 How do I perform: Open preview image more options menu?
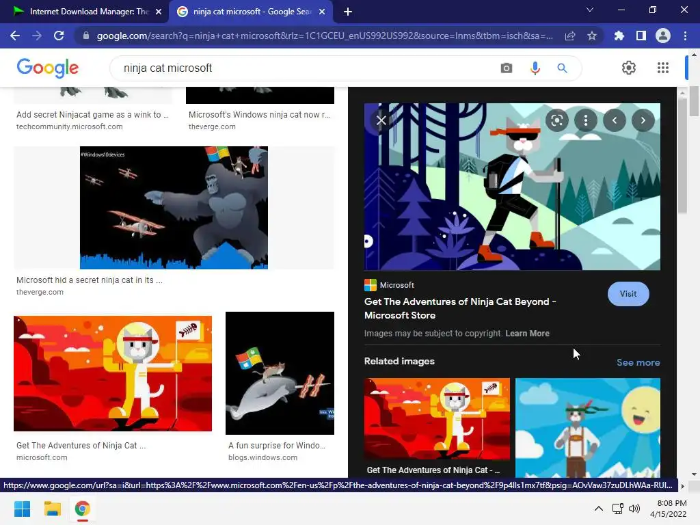(x=586, y=120)
